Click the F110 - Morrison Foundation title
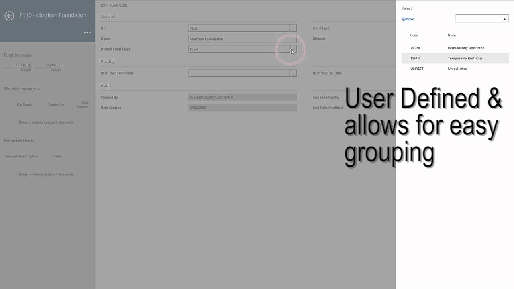Viewport: 514px width, 289px height. (x=53, y=15)
